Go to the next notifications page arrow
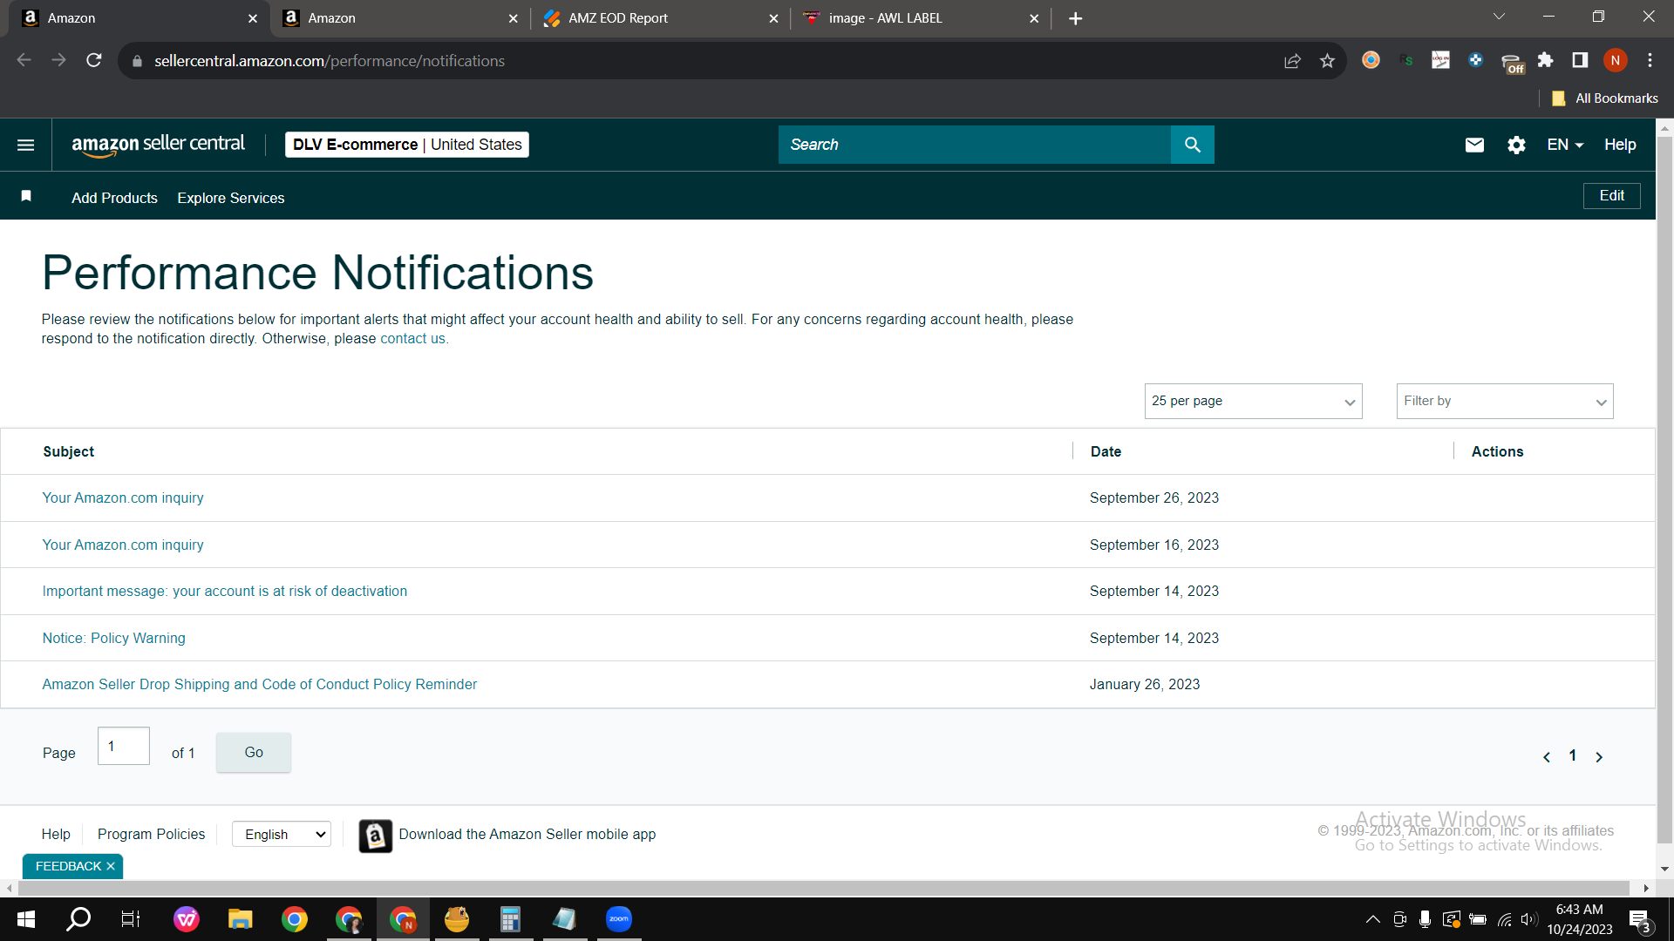 (x=1599, y=757)
